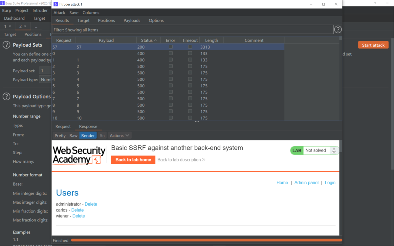Image resolution: width=394 pixels, height=246 pixels.
Task: Sort results by Request column header
Action: pyautogui.click(x=64, y=40)
